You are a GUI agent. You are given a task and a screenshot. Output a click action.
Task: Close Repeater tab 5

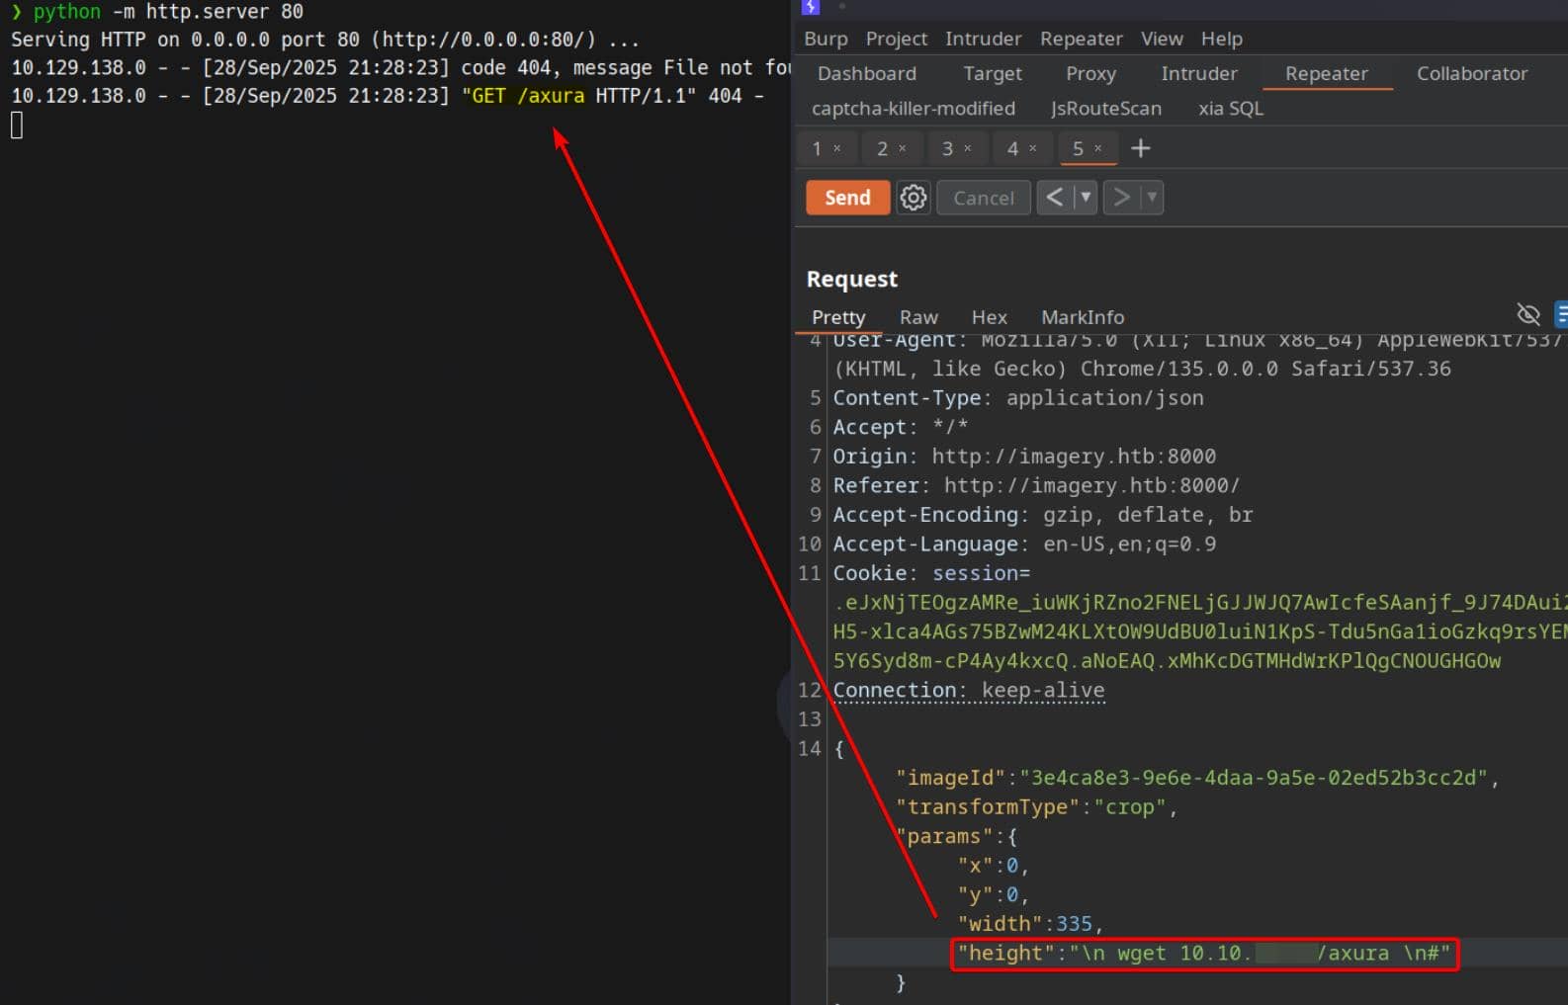click(1097, 148)
